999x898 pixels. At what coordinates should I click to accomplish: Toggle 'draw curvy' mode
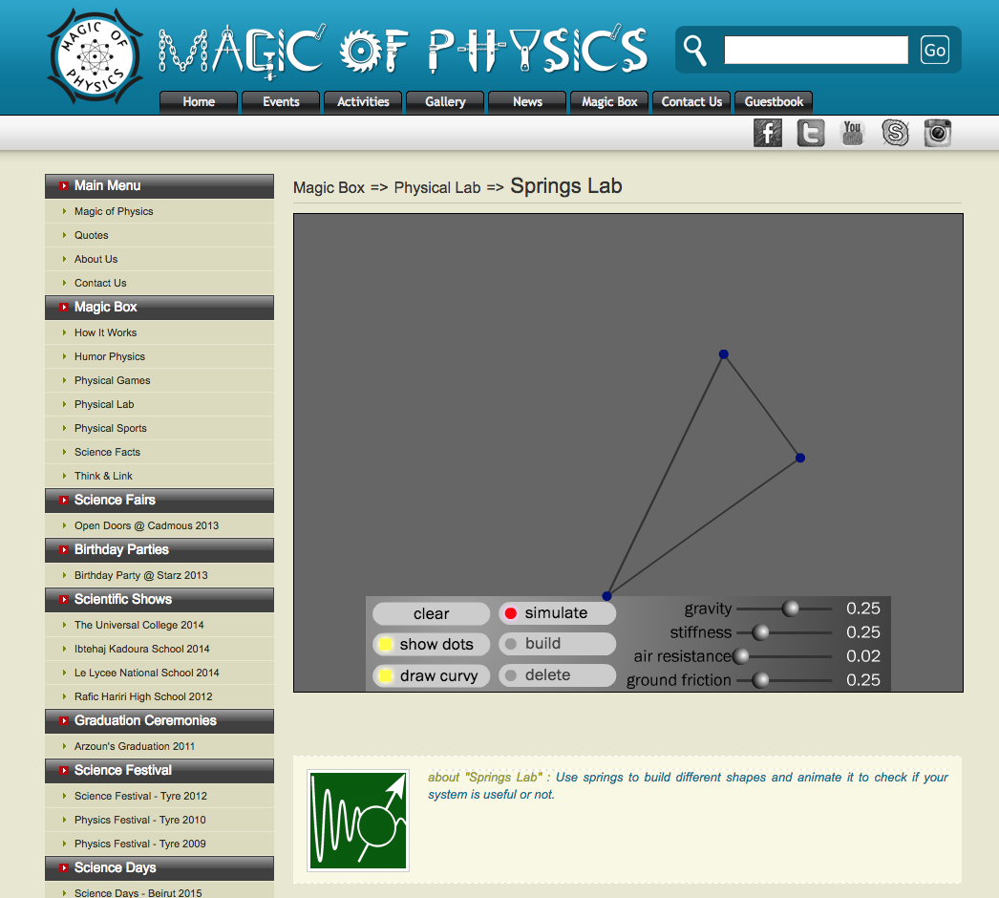tap(431, 675)
